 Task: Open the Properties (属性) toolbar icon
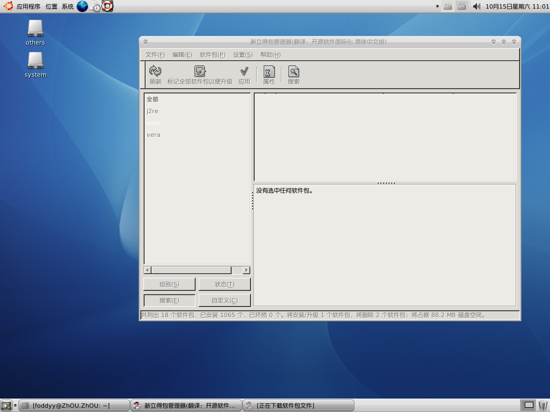pyautogui.click(x=269, y=71)
